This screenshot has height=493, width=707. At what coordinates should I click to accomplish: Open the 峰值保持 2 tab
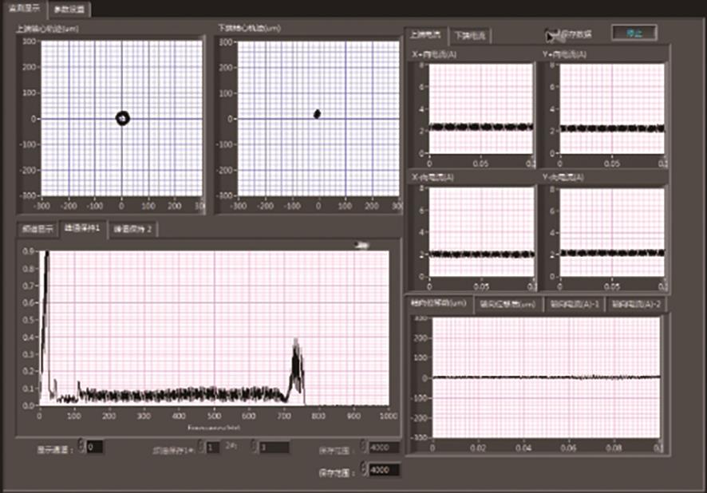(x=133, y=229)
